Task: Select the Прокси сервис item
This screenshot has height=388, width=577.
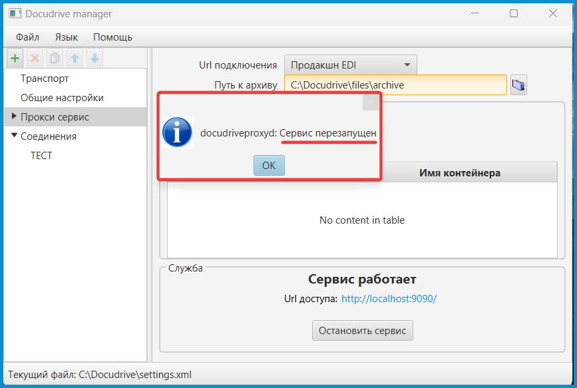Action: (x=55, y=117)
